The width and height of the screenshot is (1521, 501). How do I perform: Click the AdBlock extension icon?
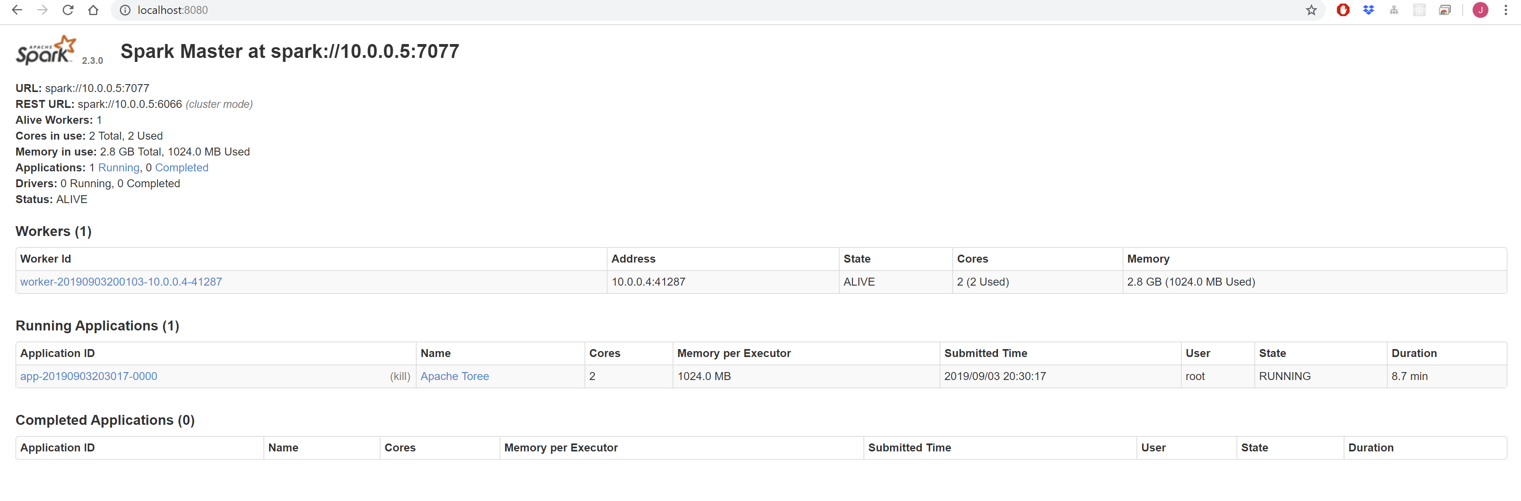coord(1343,10)
